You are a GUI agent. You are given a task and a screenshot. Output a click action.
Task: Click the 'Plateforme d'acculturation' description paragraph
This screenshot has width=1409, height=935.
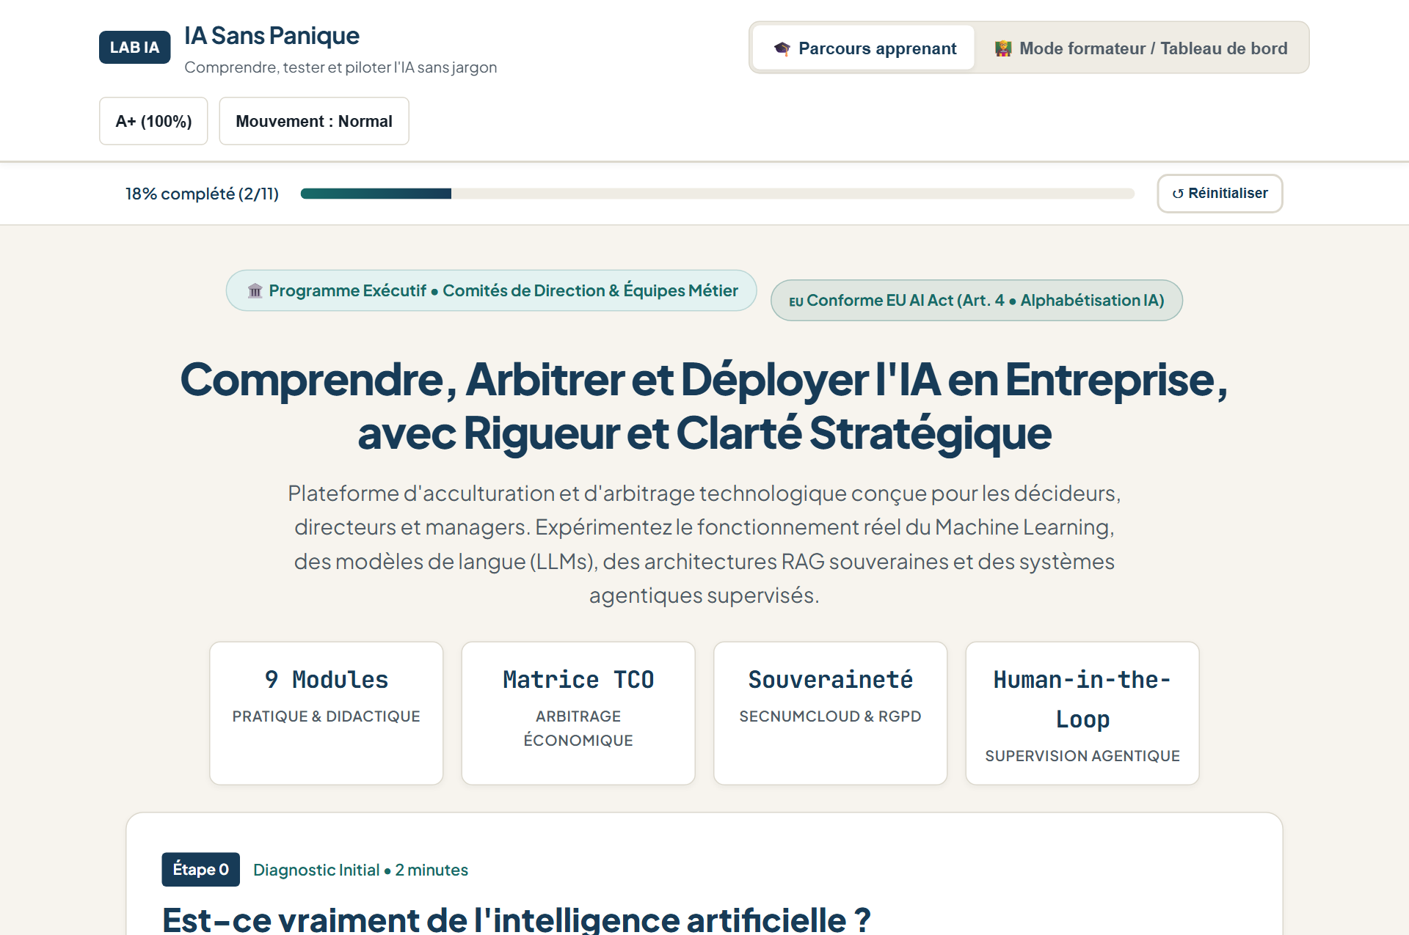tap(704, 544)
